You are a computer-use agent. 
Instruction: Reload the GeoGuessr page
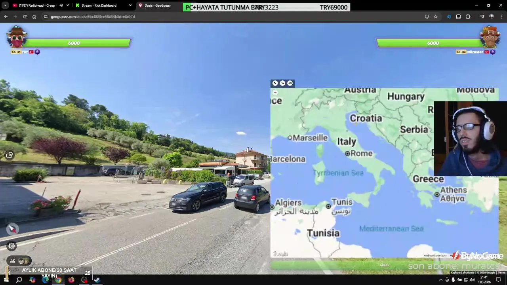point(25,17)
